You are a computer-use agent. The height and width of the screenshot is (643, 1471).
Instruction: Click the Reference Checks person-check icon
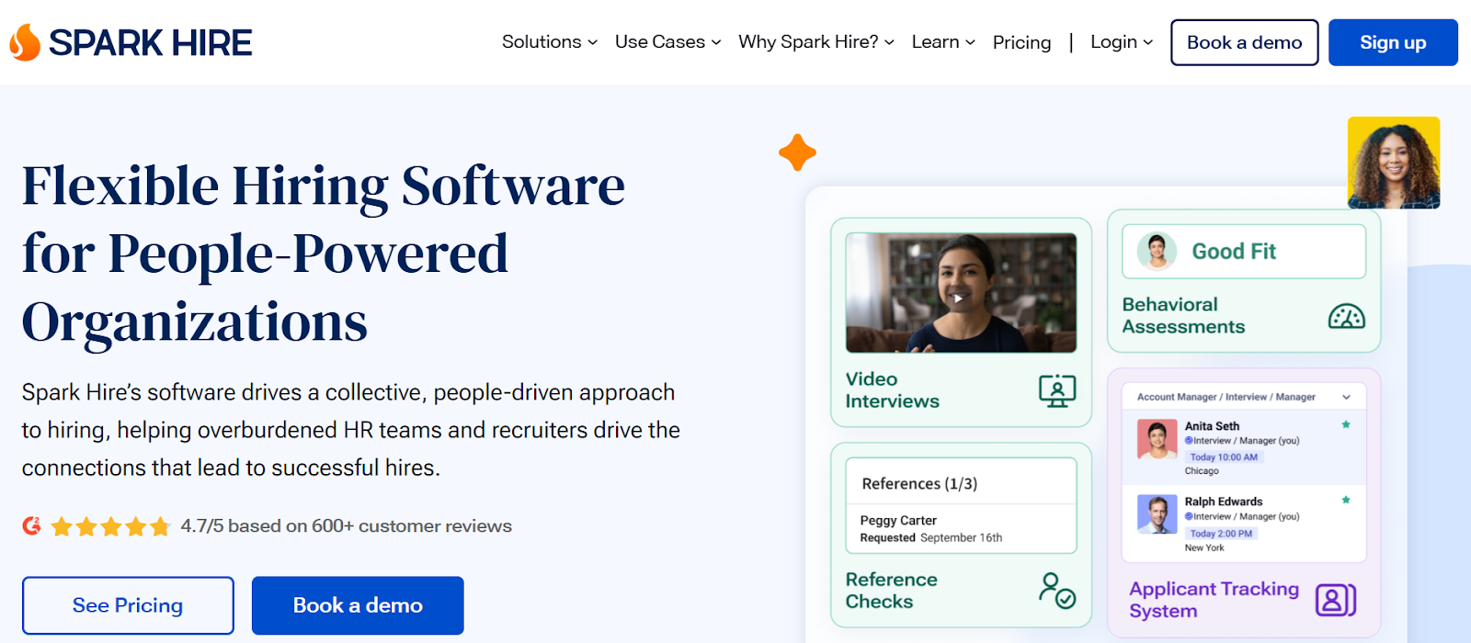tap(1057, 591)
